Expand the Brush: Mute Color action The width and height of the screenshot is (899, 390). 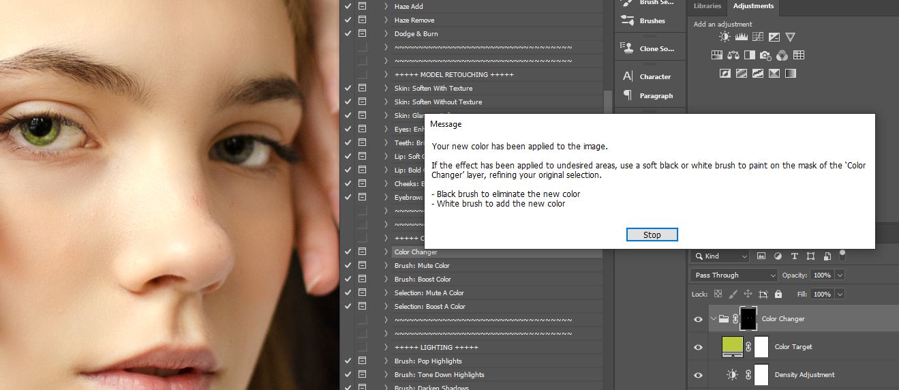pos(386,266)
